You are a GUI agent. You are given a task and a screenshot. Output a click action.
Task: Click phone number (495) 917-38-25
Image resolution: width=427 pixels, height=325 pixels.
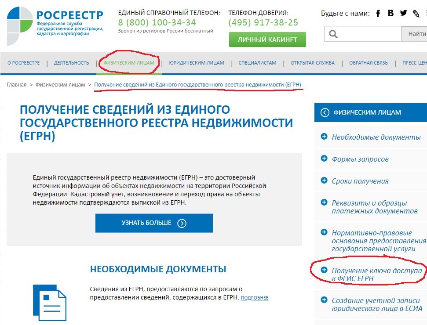tap(263, 22)
